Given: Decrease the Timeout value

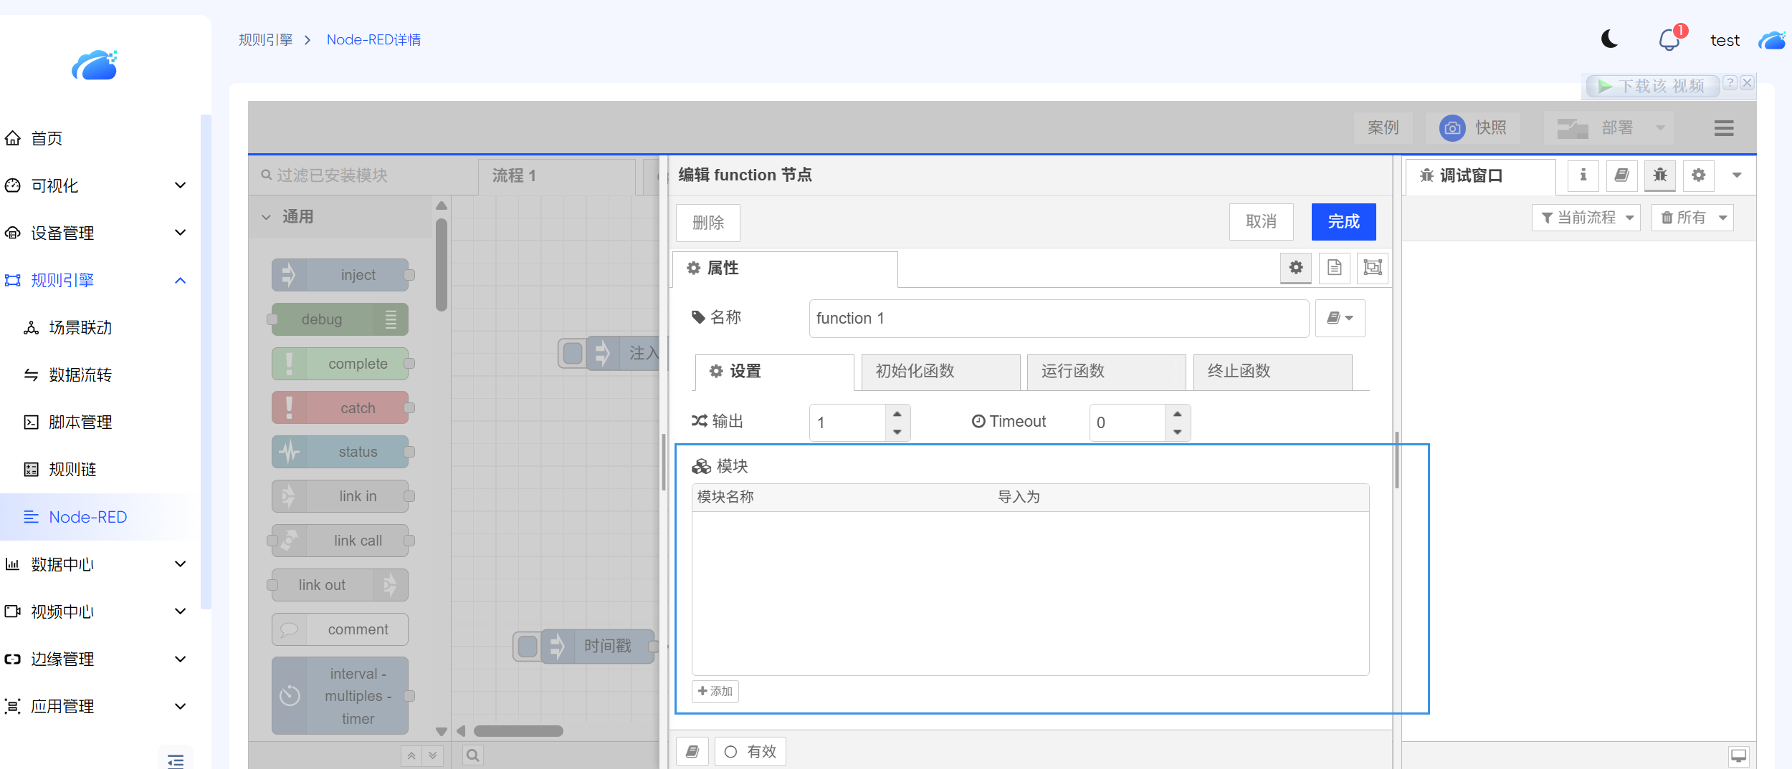Looking at the screenshot, I should click(x=1177, y=432).
